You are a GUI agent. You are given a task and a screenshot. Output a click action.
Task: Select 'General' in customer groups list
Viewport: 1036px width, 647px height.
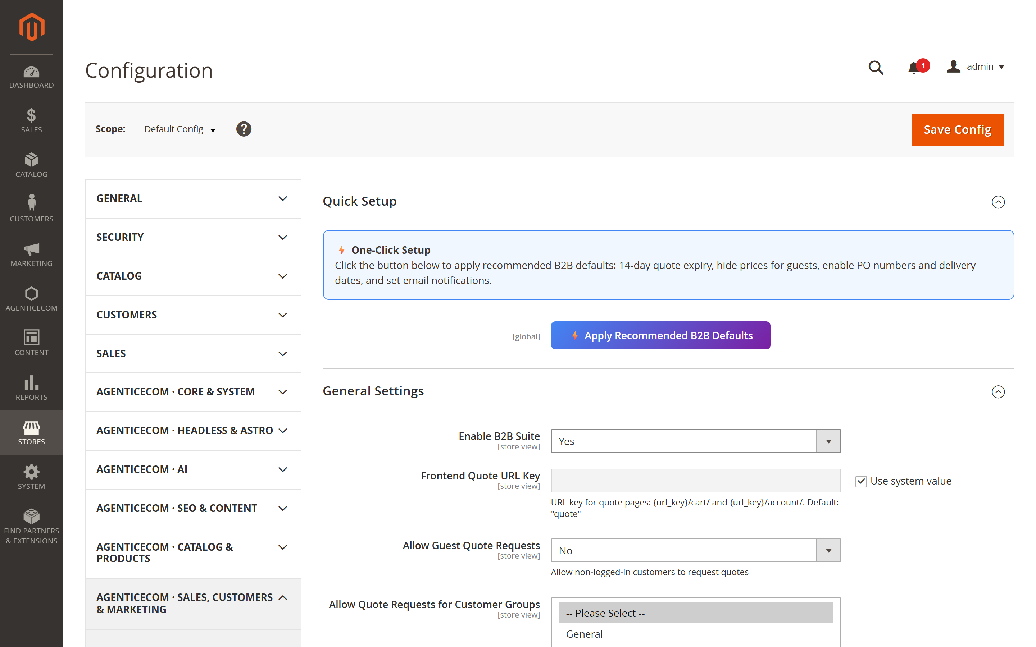[x=696, y=634]
